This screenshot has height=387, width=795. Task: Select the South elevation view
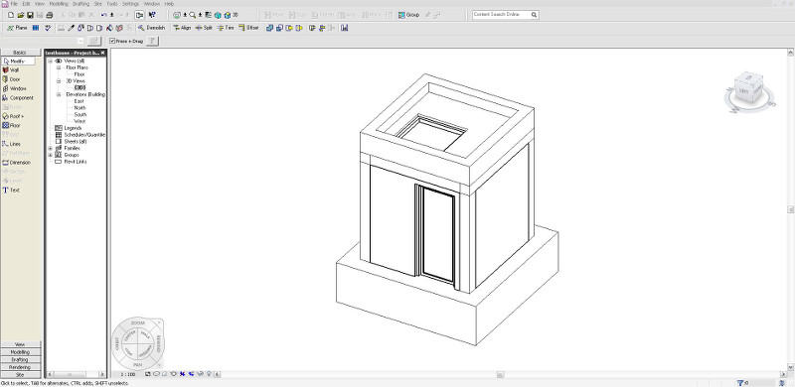click(80, 115)
